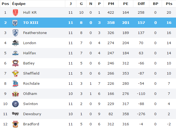Click the Dewsbury Rams logo
The height and width of the screenshot is (130, 176).
coord(15,114)
